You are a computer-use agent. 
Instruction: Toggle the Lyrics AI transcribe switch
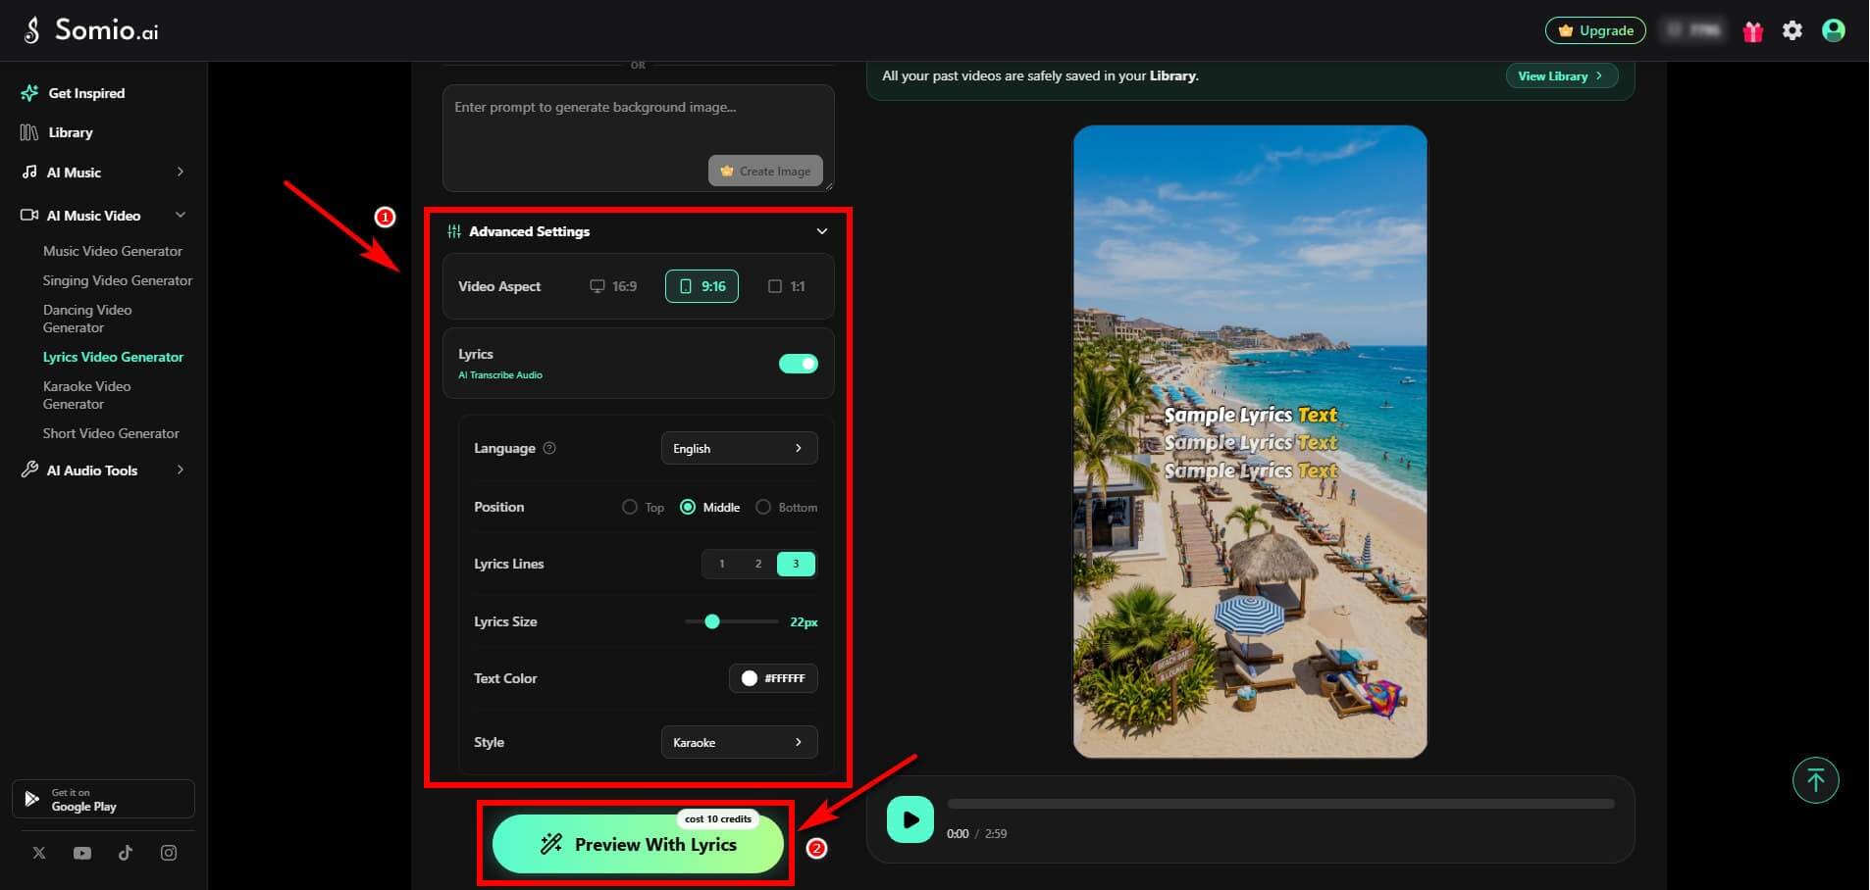[799, 364]
